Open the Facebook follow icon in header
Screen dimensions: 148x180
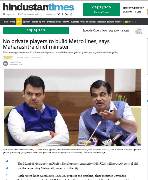[62, 14]
